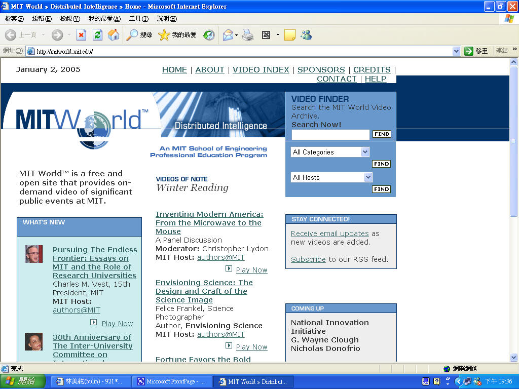The height and width of the screenshot is (389, 519).
Task: Open Inventing Modern America video link
Action: click(209, 223)
